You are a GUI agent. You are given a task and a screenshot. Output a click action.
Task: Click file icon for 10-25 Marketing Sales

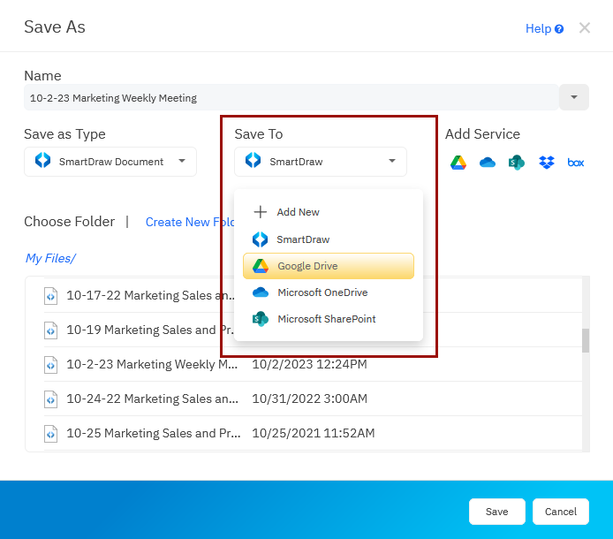click(51, 434)
